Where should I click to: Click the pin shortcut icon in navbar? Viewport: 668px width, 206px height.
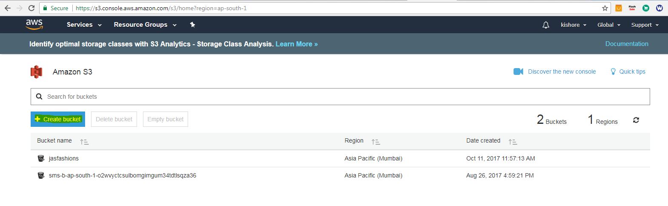(x=192, y=25)
